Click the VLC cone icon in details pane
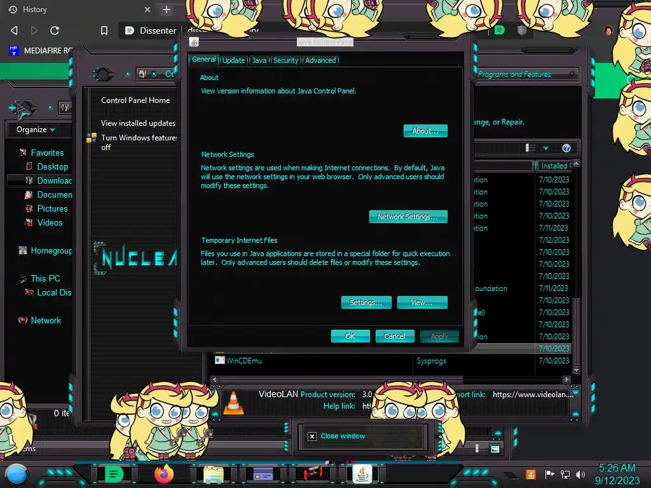 click(x=233, y=402)
